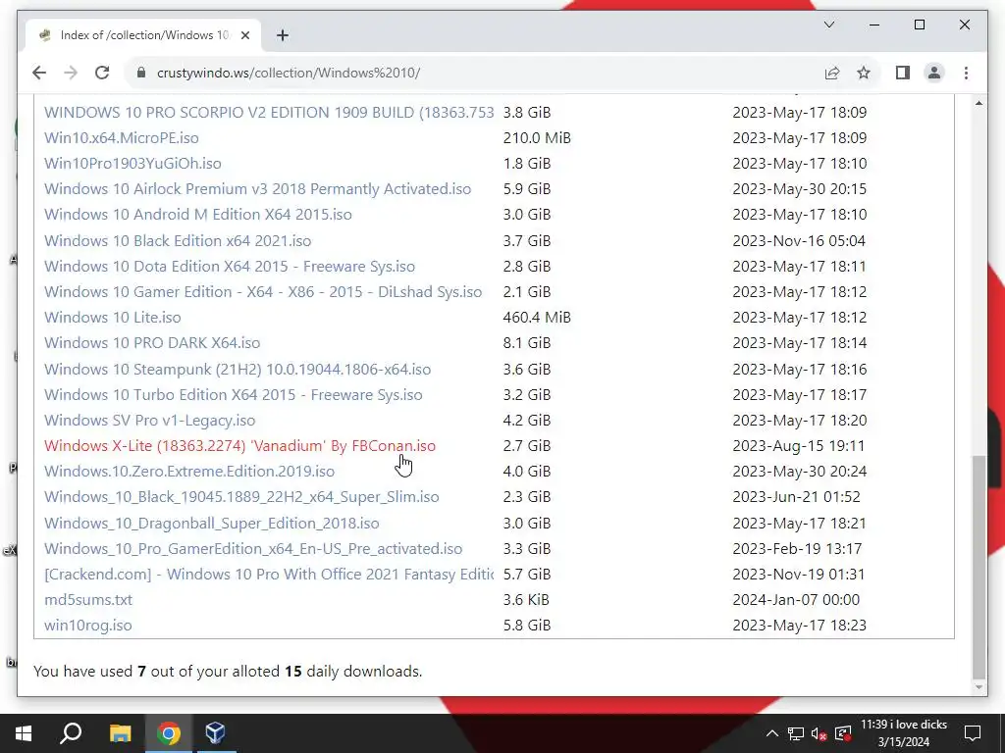1005x753 pixels.
Task: Click the scrollbar down arrow
Action: pyautogui.click(x=979, y=687)
